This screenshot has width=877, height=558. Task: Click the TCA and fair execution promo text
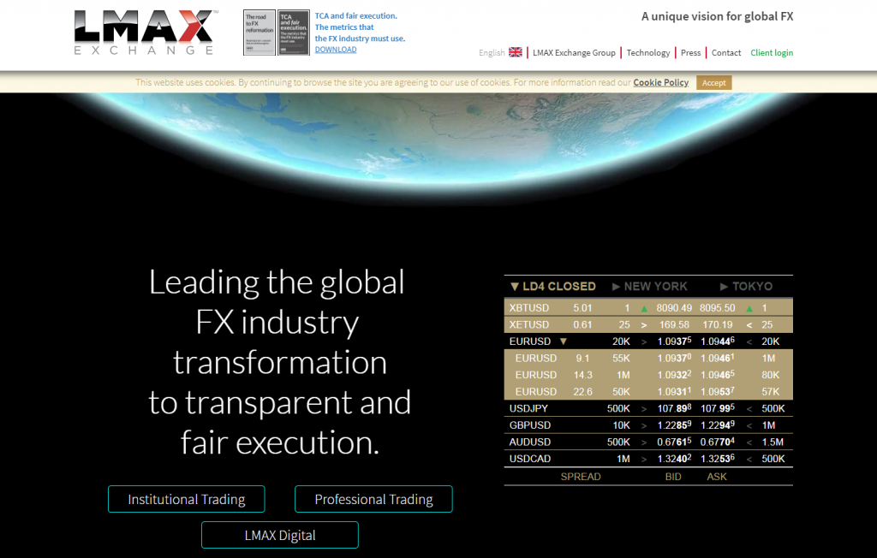(x=360, y=27)
